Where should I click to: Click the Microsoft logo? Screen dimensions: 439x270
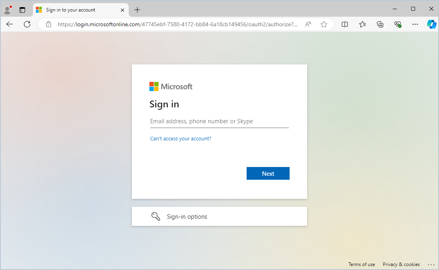(x=171, y=87)
